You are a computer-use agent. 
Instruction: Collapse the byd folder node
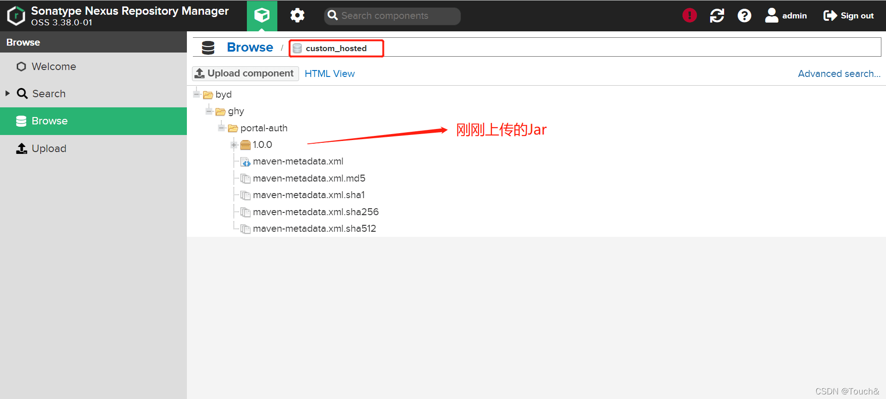[197, 94]
